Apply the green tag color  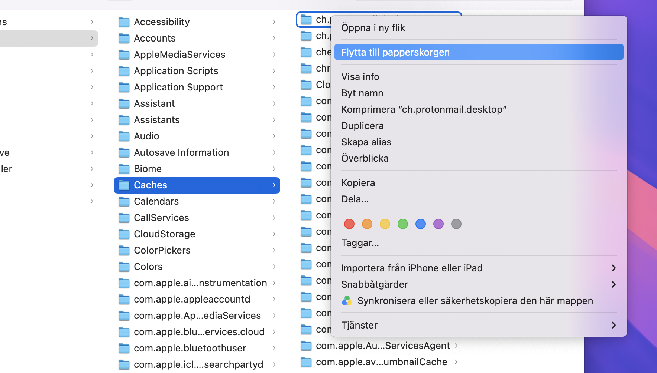403,224
